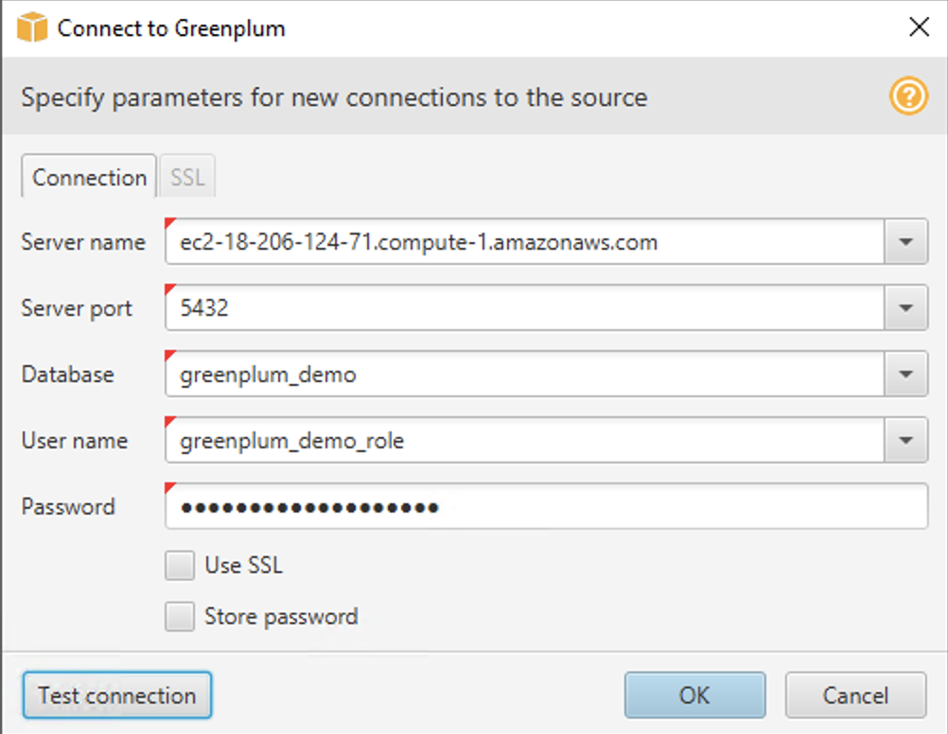The image size is (948, 734).
Task: Click the Connect to Greenplum title text
Action: (170, 27)
